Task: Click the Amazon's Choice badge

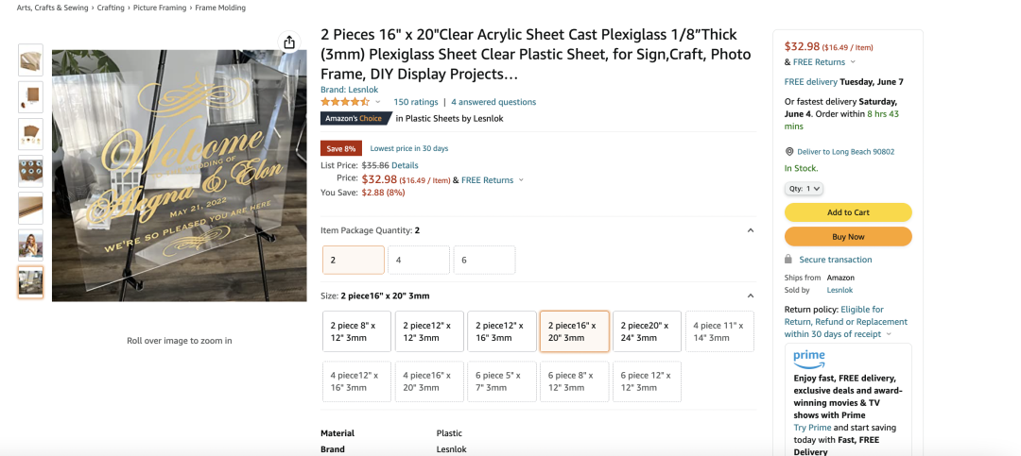Action: (355, 118)
